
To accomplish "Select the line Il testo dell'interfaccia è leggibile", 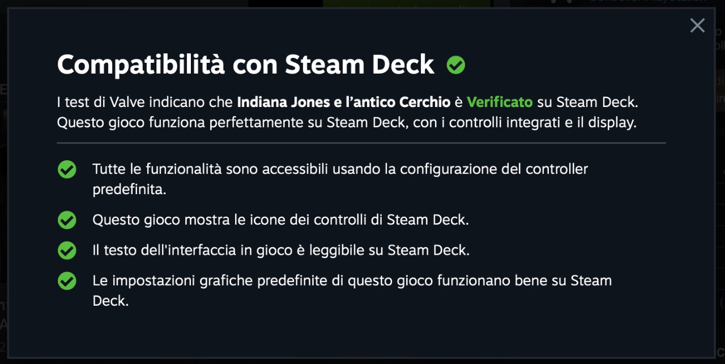I will click(x=281, y=250).
